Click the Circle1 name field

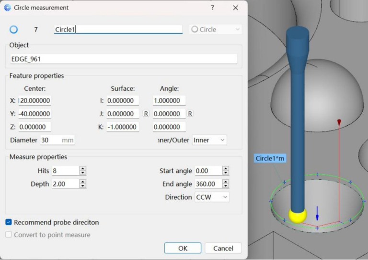point(118,30)
